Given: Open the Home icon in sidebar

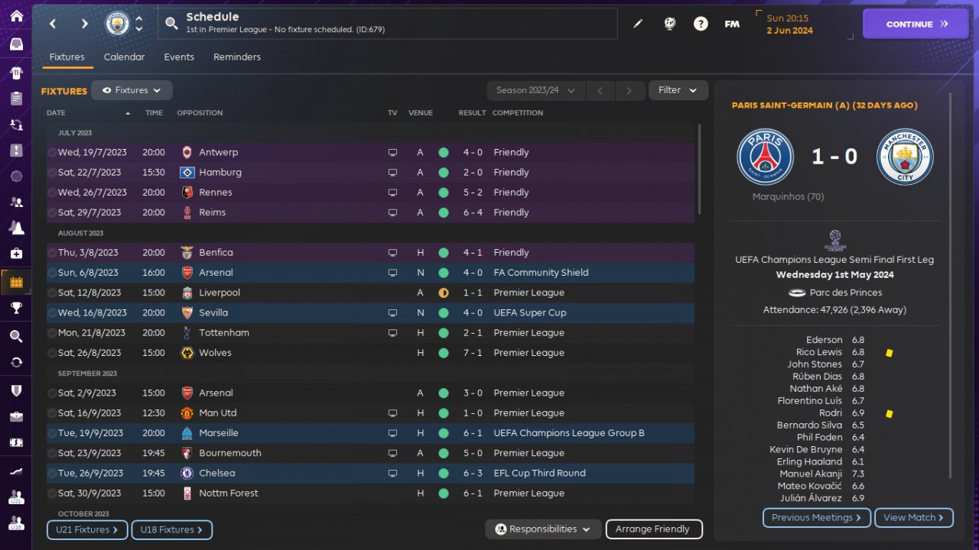Looking at the screenshot, I should pos(16,17).
